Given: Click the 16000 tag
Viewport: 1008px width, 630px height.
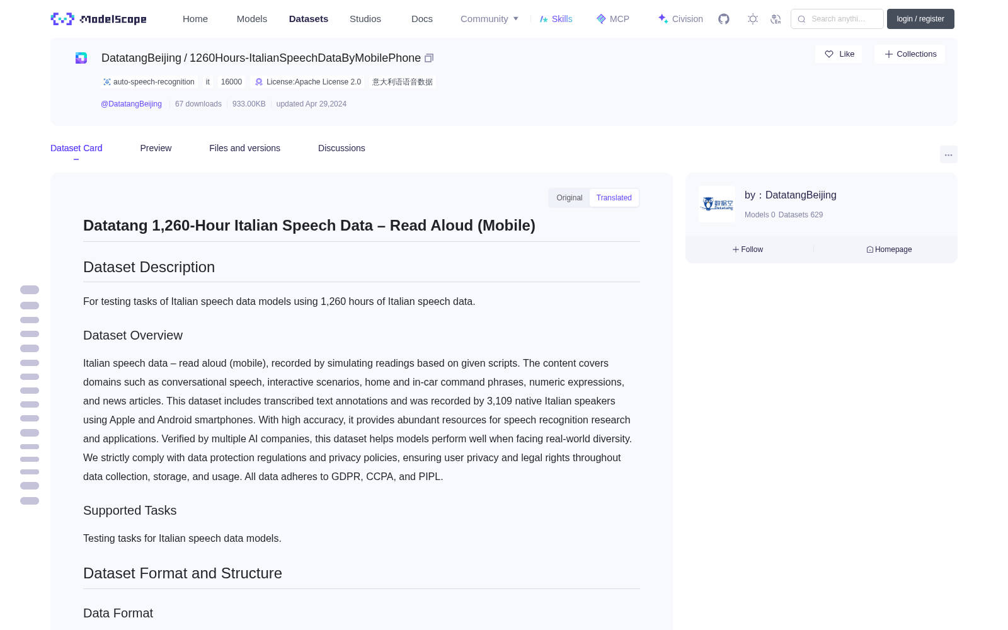Looking at the screenshot, I should pyautogui.click(x=231, y=82).
